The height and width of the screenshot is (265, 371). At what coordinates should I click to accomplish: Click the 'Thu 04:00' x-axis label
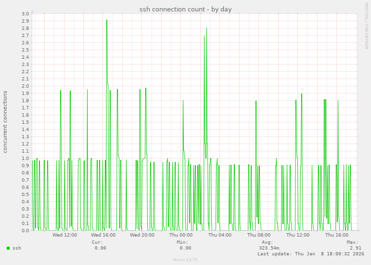(220, 235)
